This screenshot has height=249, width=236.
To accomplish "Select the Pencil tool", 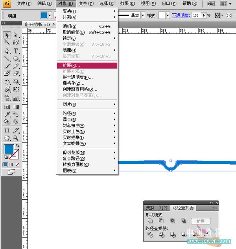I will [x=15, y=66].
